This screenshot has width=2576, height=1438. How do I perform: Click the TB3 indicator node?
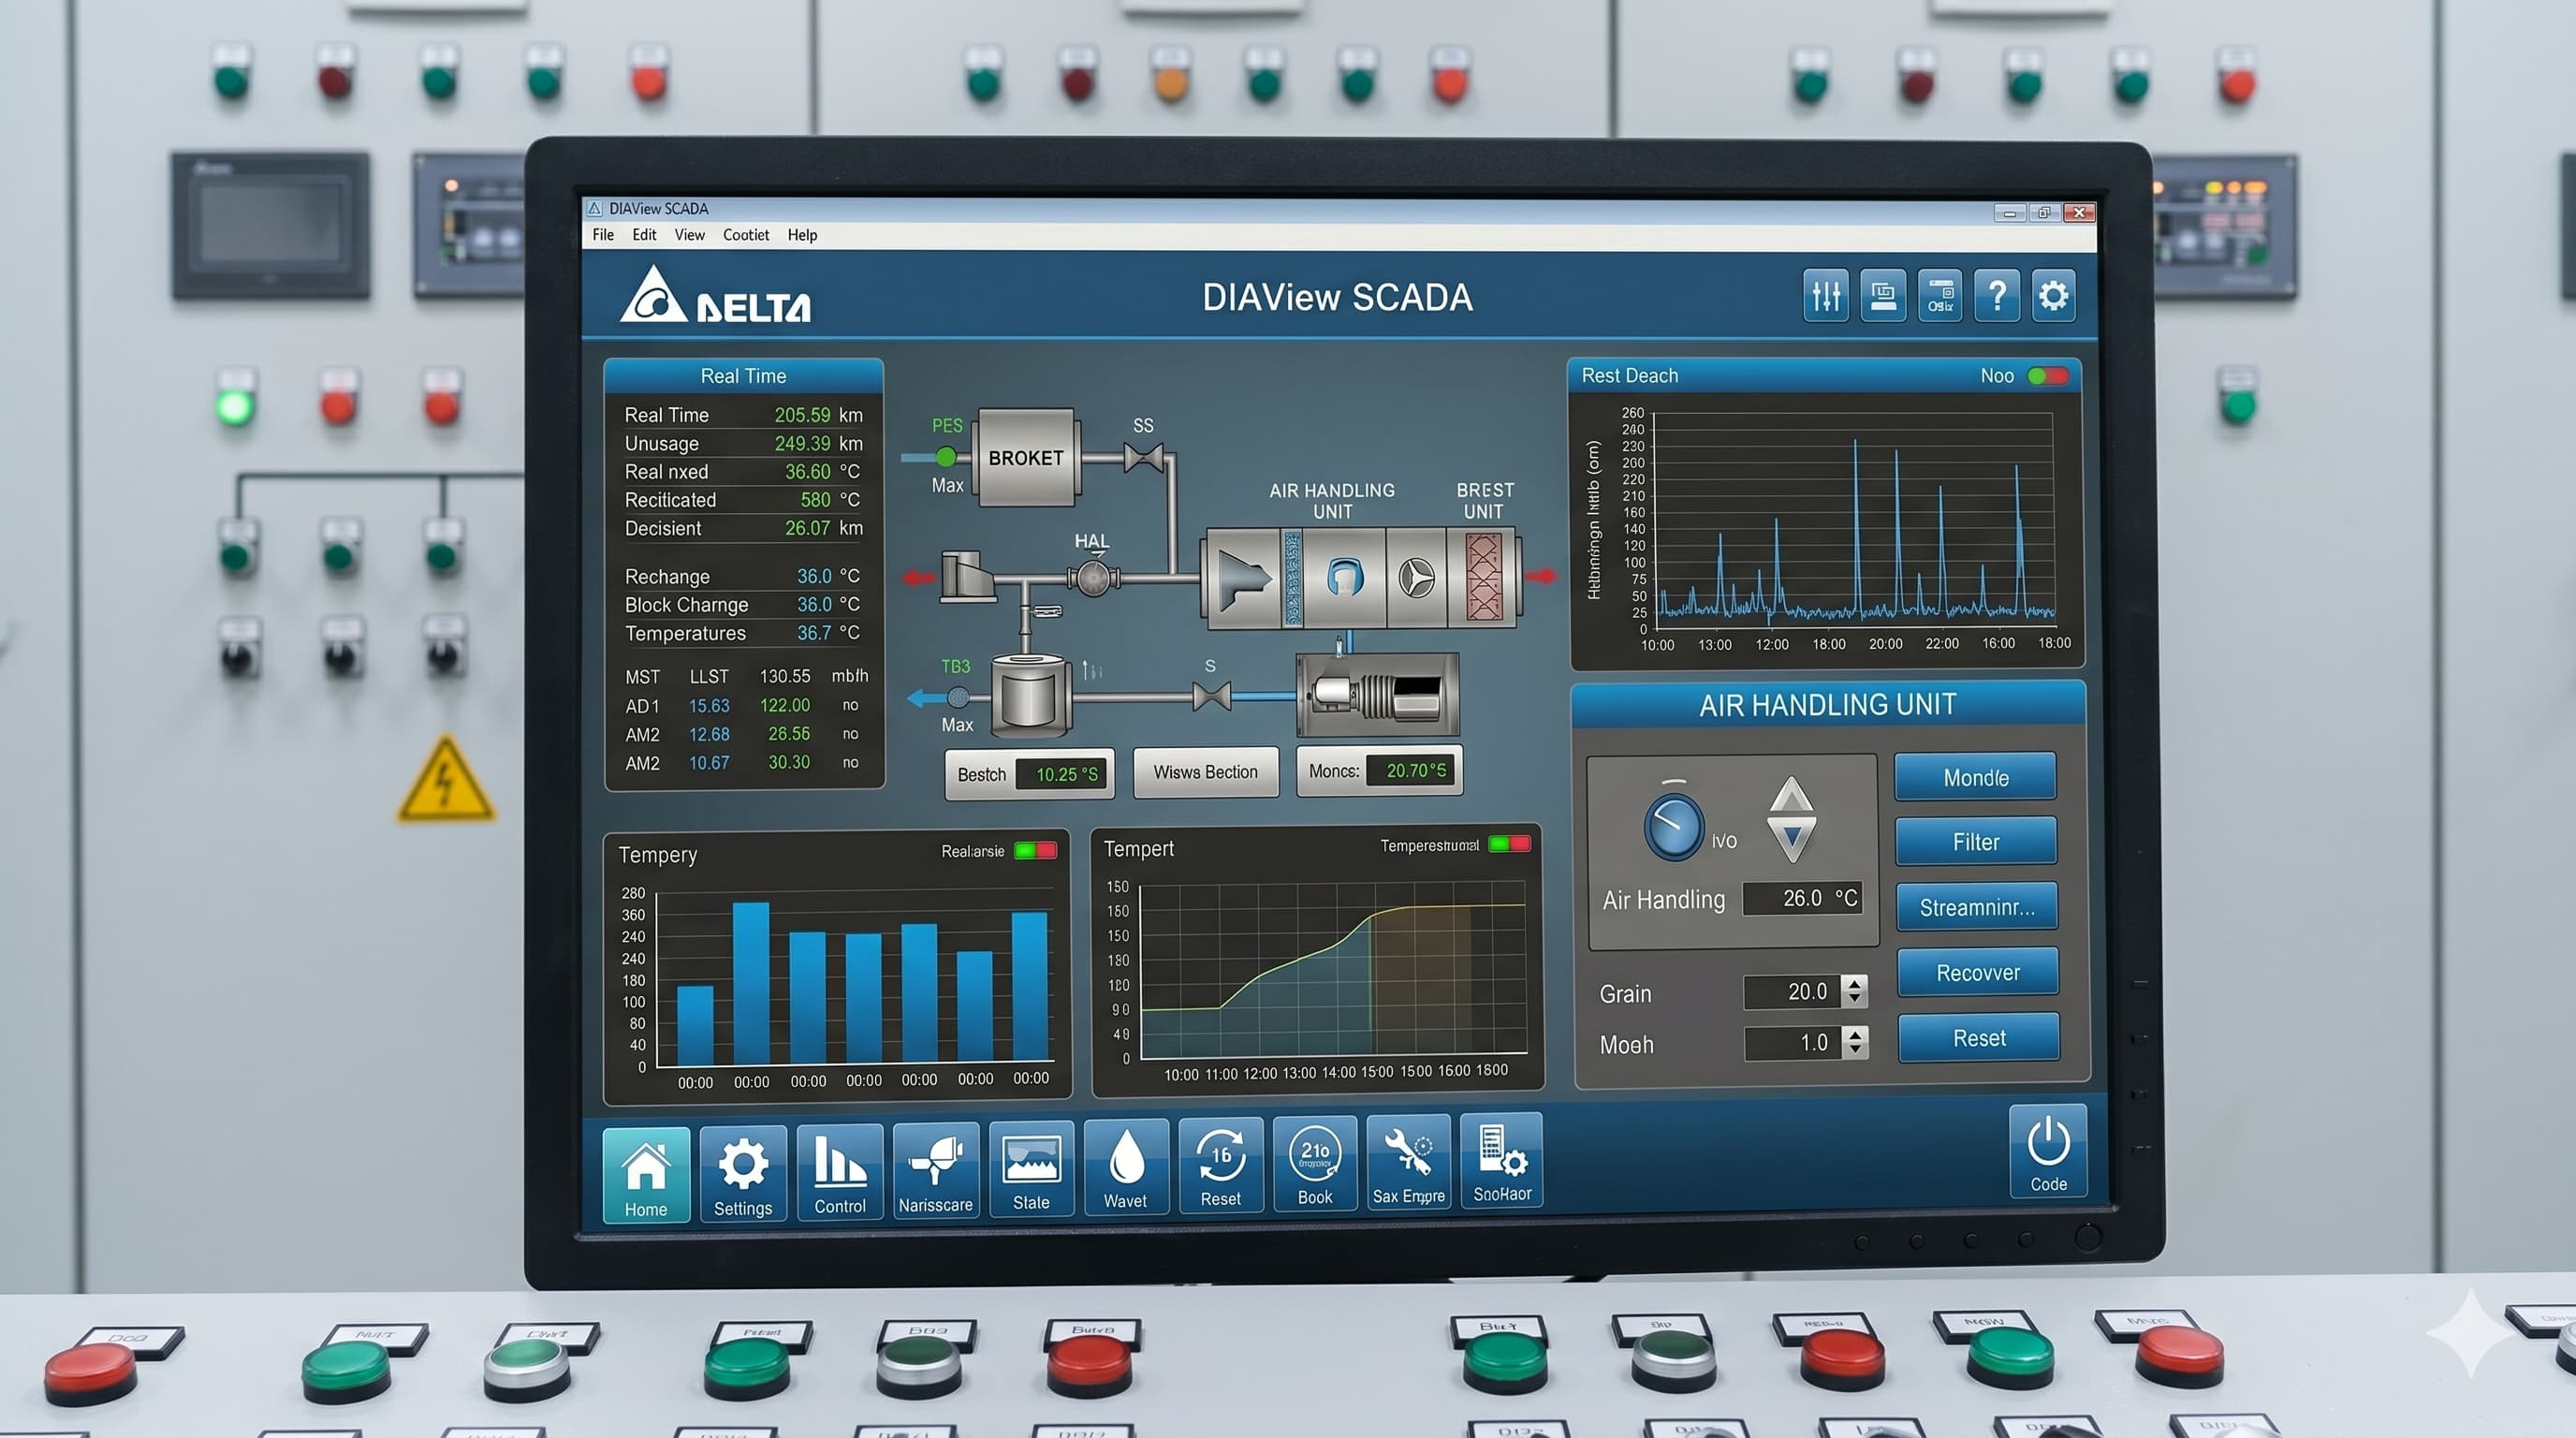click(x=958, y=697)
